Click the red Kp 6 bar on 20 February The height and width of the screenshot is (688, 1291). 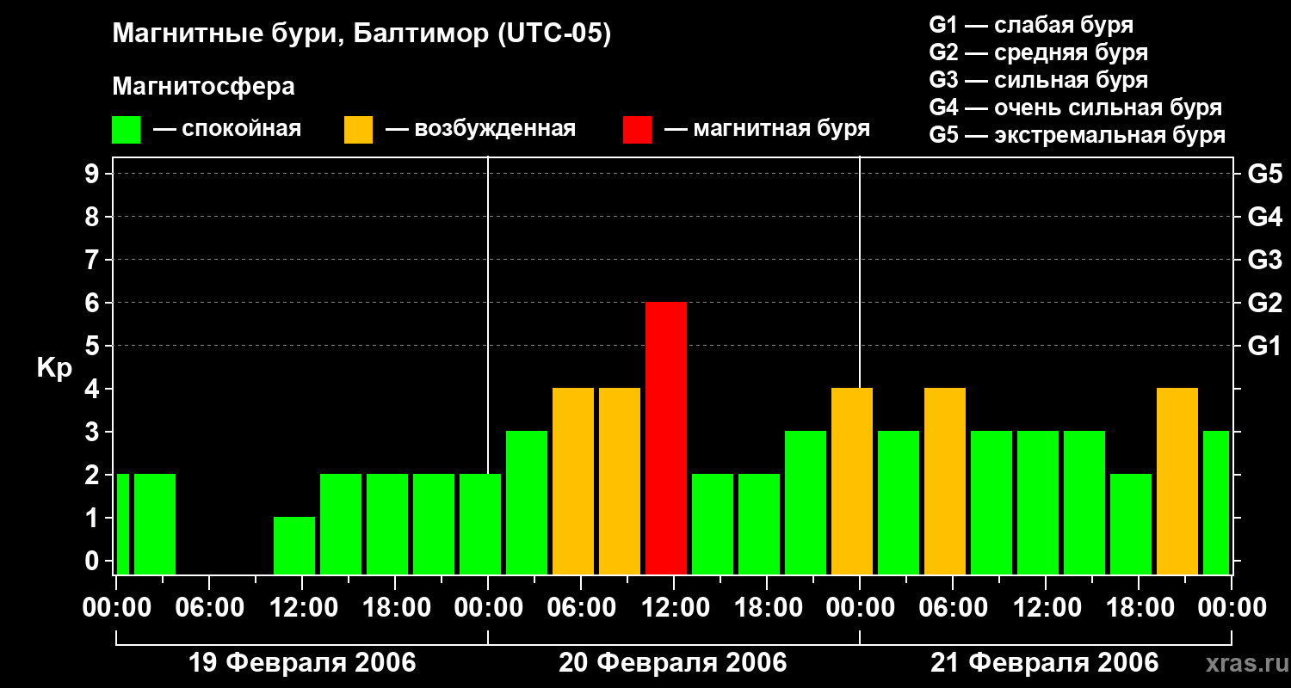666,439
